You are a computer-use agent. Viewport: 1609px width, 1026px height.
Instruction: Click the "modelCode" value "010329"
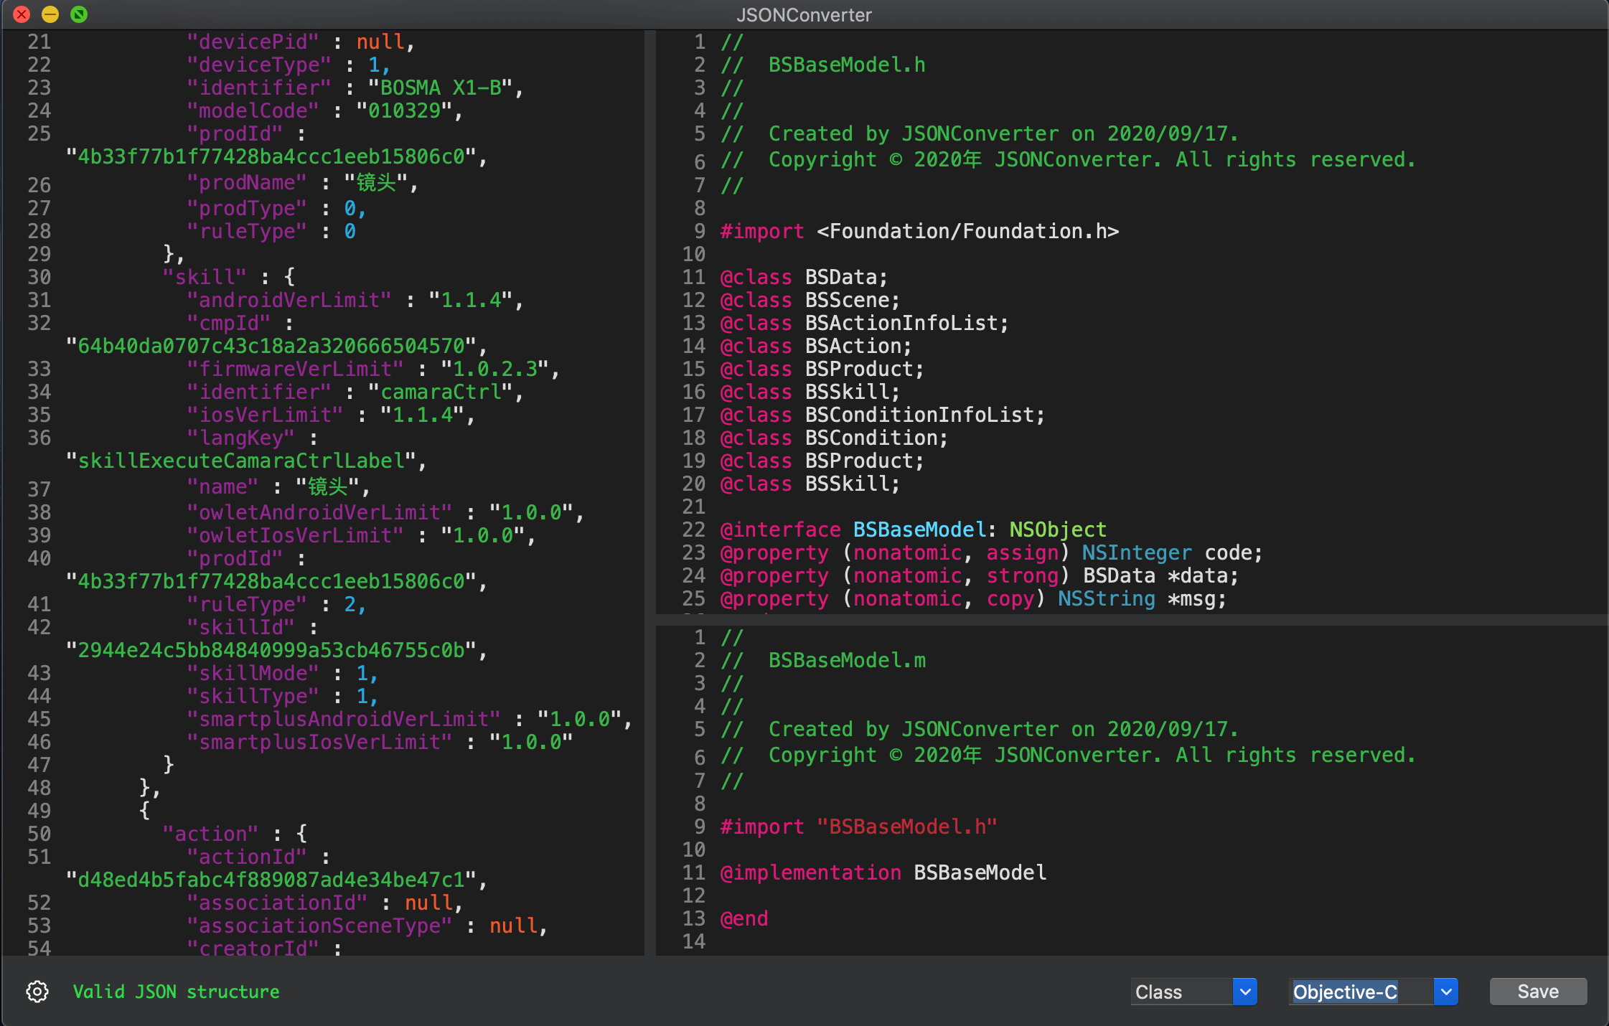404,110
